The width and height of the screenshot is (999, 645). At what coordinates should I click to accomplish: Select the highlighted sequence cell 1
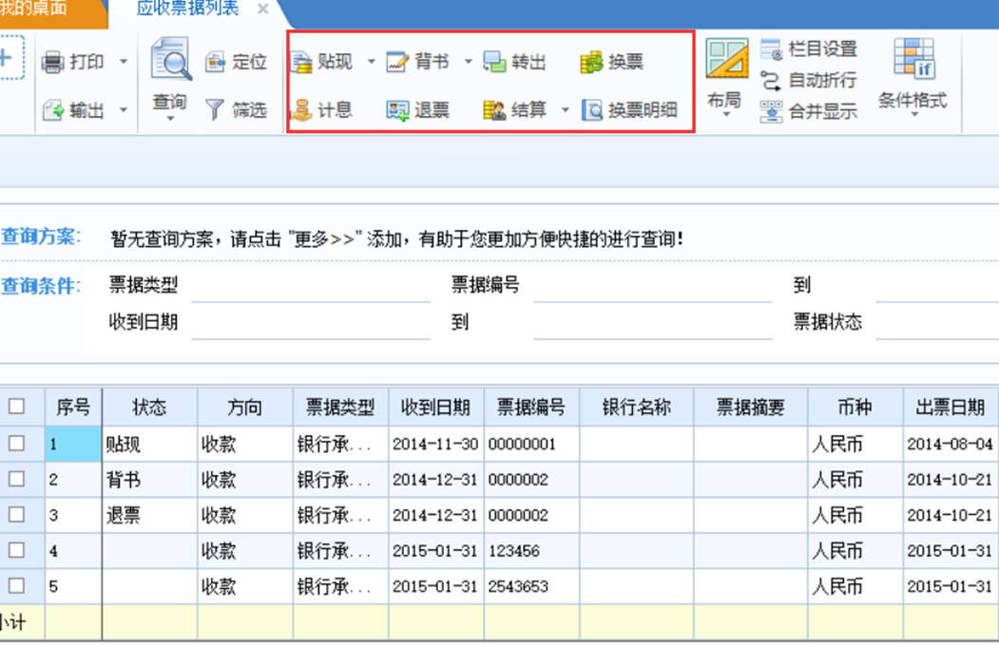[73, 444]
